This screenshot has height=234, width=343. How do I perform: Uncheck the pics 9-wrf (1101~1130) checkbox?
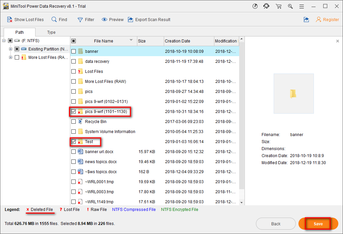tap(73, 112)
